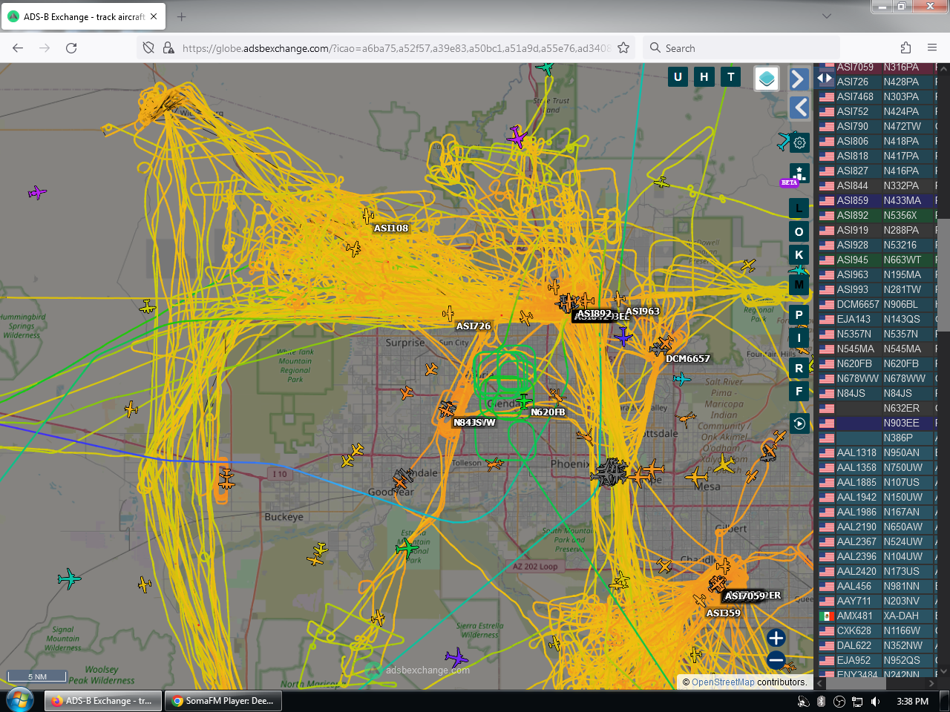
Task: Switch to ADS-B Exchange browser tab
Action: [83, 16]
